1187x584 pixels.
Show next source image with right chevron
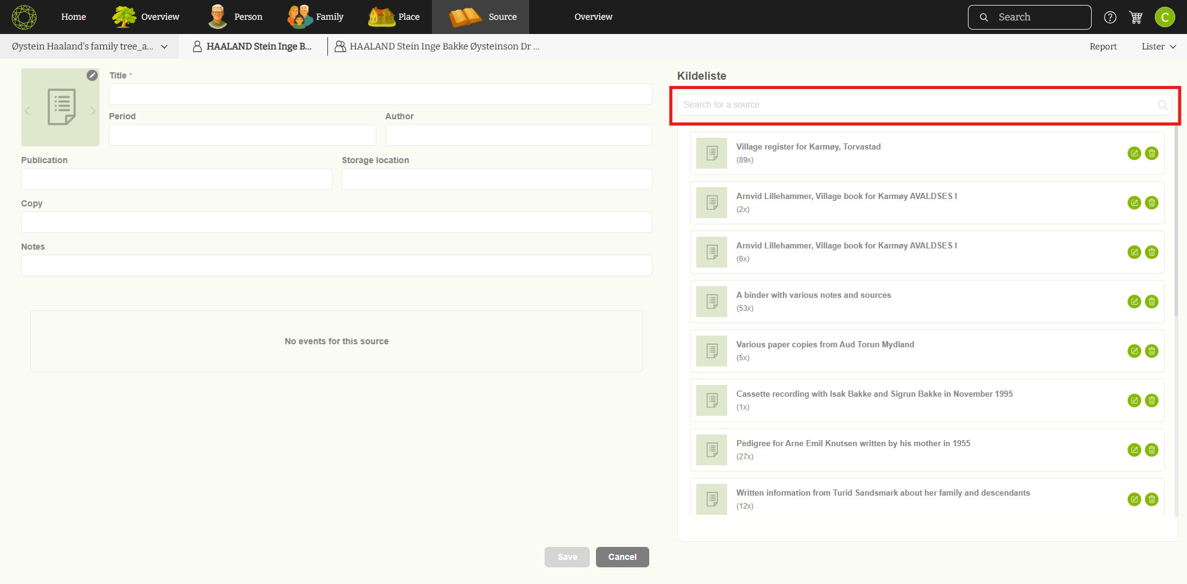pos(93,111)
